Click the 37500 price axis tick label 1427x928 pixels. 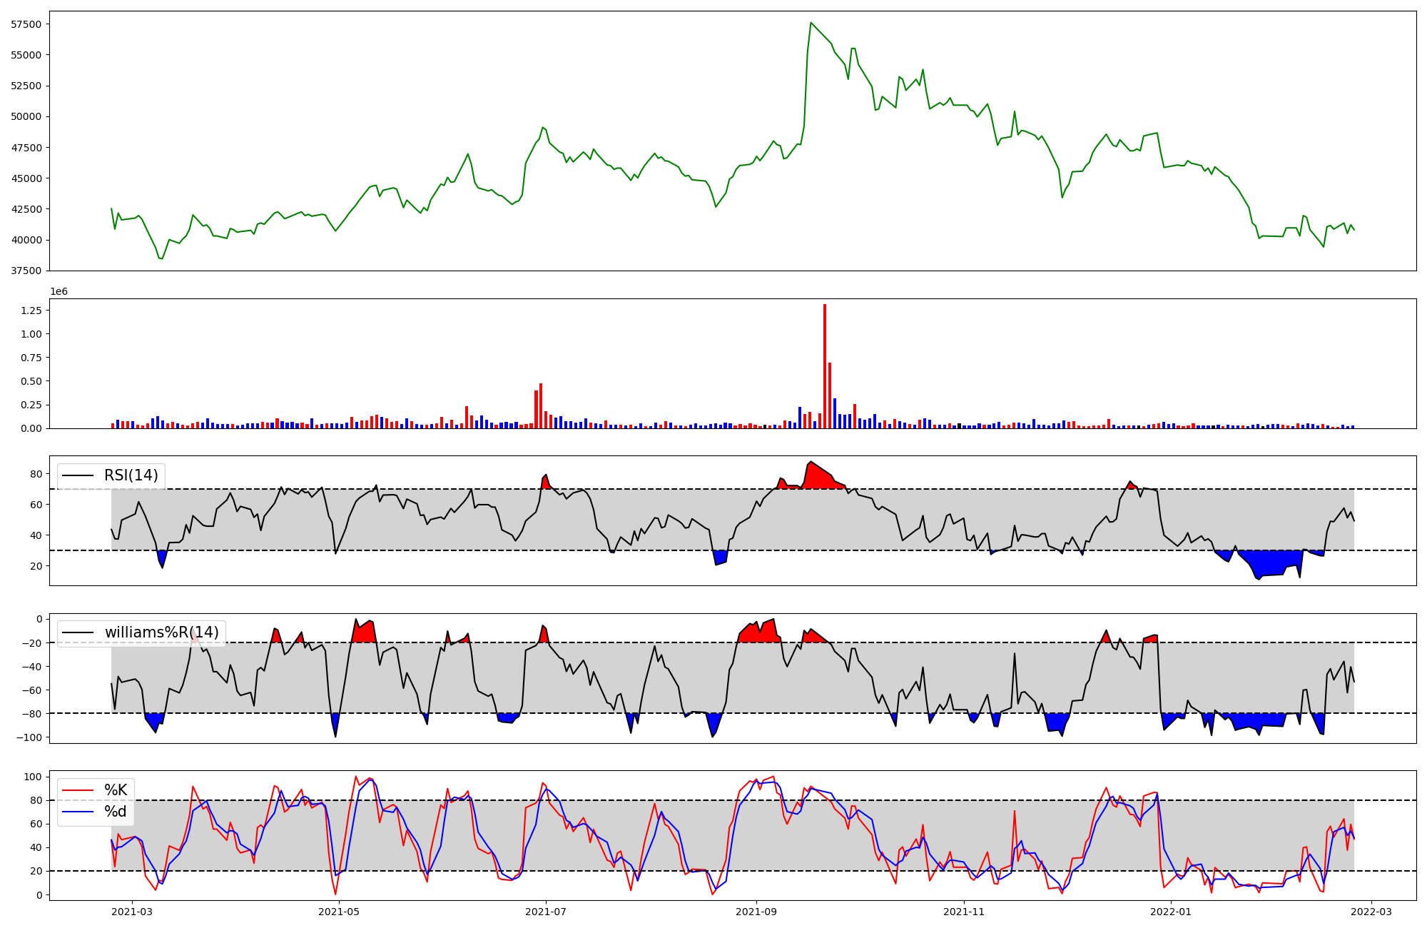click(26, 271)
